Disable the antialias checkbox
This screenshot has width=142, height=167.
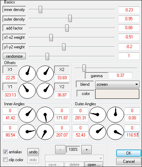tap(5, 152)
